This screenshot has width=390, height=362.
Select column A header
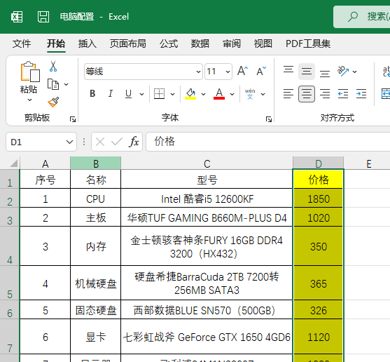pyautogui.click(x=45, y=163)
